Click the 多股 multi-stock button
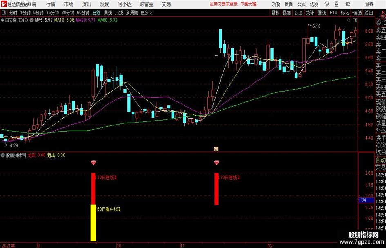 (298, 13)
